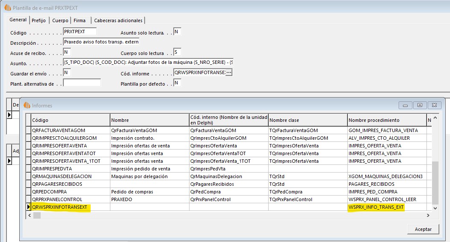The width and height of the screenshot is (450, 242).
Task: Click the Código column header in Informes
Action: tap(71, 120)
